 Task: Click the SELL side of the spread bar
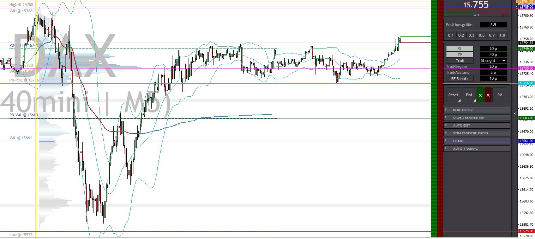[505, 15]
